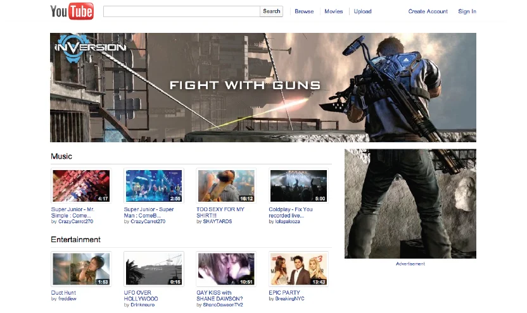The width and height of the screenshot is (527, 313).
Task: Visit the freddiew channel
Action: pyautogui.click(x=67, y=298)
